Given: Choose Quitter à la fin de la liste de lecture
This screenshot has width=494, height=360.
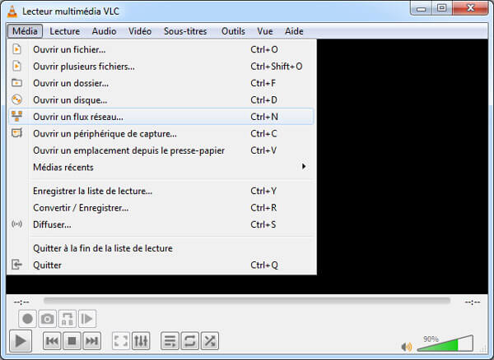Looking at the screenshot, I should pos(161,248).
